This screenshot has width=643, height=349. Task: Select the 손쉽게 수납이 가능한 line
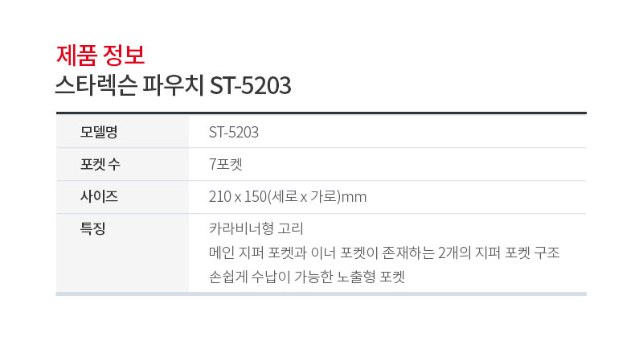[x=307, y=277]
